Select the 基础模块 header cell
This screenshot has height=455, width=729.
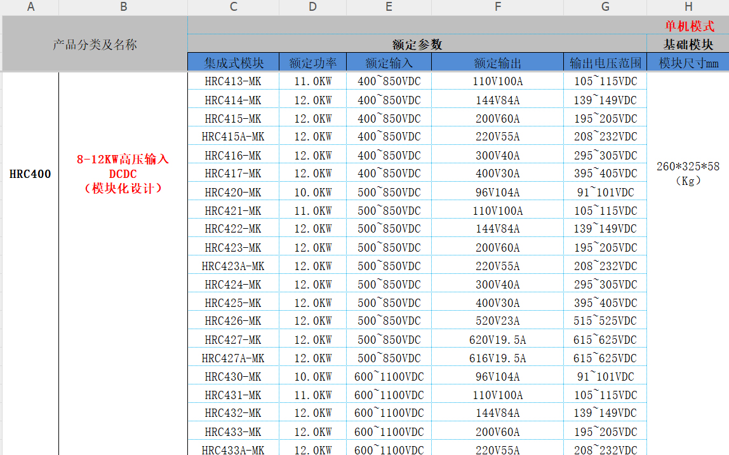tap(688, 44)
